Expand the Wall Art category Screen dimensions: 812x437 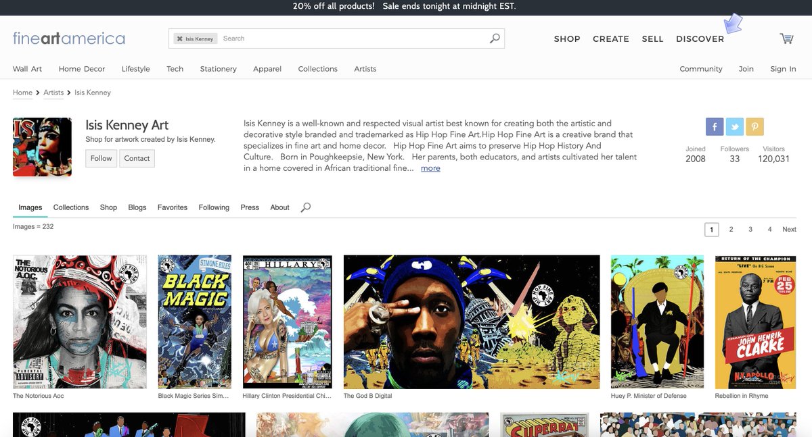[27, 69]
